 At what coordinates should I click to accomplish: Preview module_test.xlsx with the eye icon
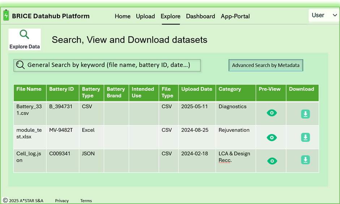click(272, 138)
